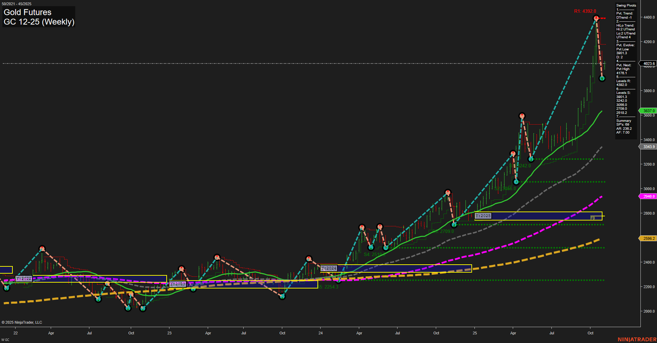Viewport: 657px width, 343px height.
Task: Click the R1: 4392.0 resistance label
Action: click(x=585, y=11)
